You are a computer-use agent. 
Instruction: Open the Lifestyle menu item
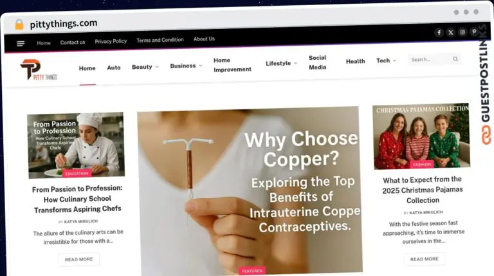coord(278,63)
